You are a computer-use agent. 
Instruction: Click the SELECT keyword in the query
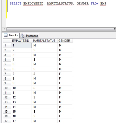(x=15, y=3)
